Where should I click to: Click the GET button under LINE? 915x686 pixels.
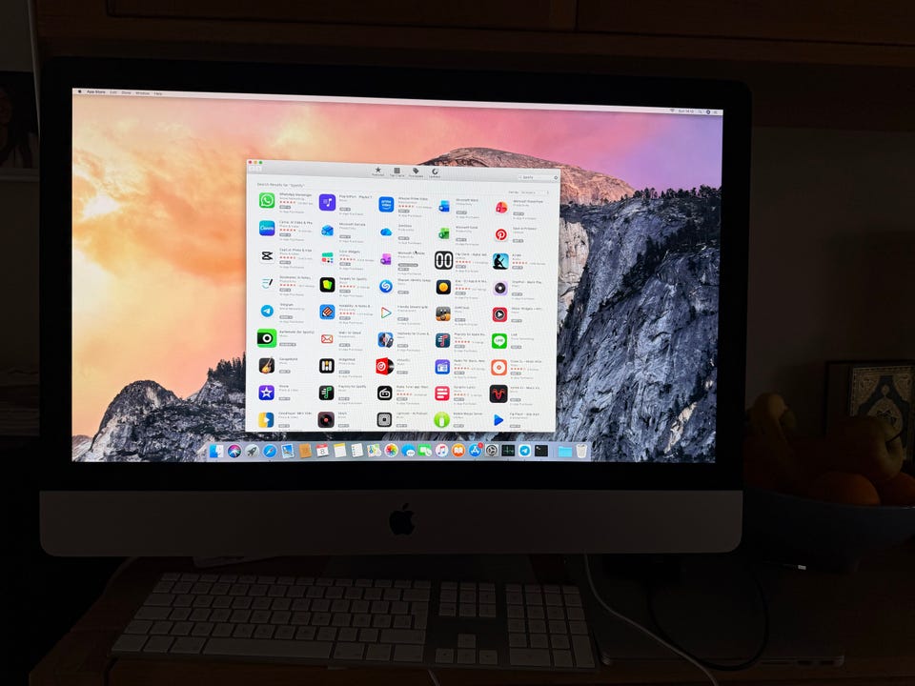[516, 347]
